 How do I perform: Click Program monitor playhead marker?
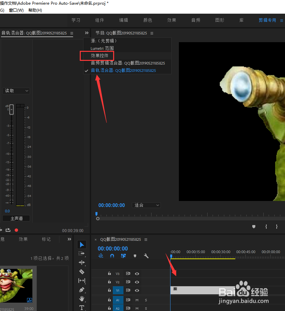coord(96,214)
